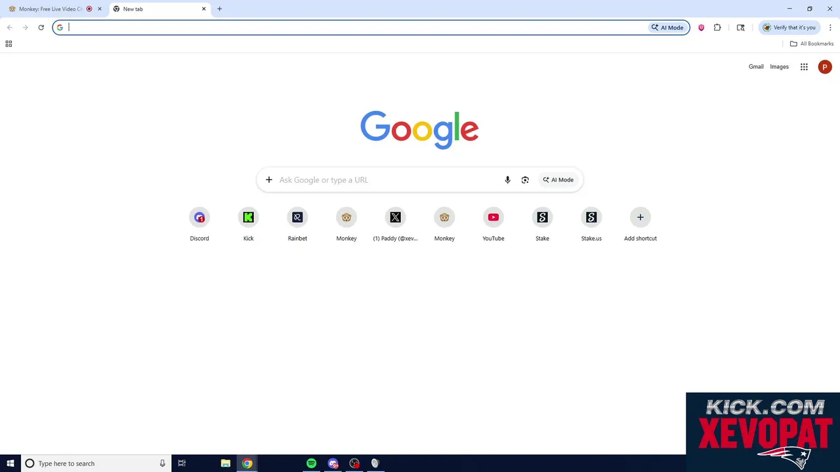
Task: Open Chrome three-dot menu
Action: click(x=830, y=28)
